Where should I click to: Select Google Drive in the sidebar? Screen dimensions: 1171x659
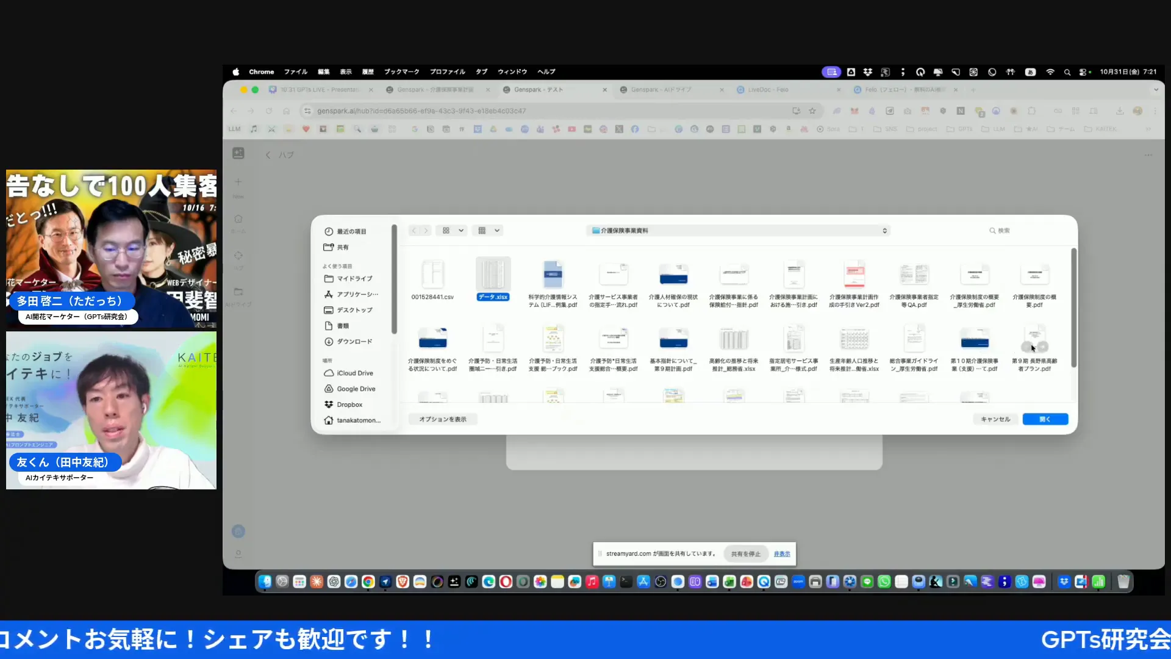click(x=356, y=389)
